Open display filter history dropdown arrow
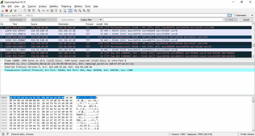The image size is (255, 136). 234,15
